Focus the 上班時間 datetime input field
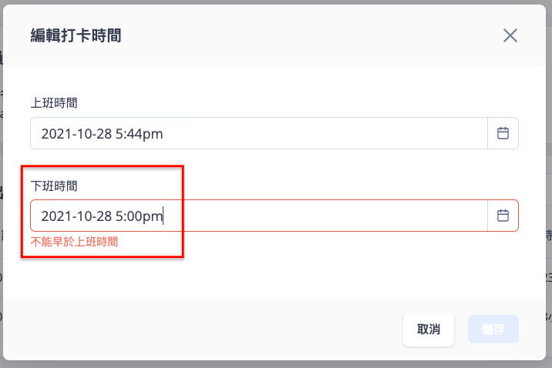Image resolution: width=552 pixels, height=368 pixels. (x=259, y=133)
